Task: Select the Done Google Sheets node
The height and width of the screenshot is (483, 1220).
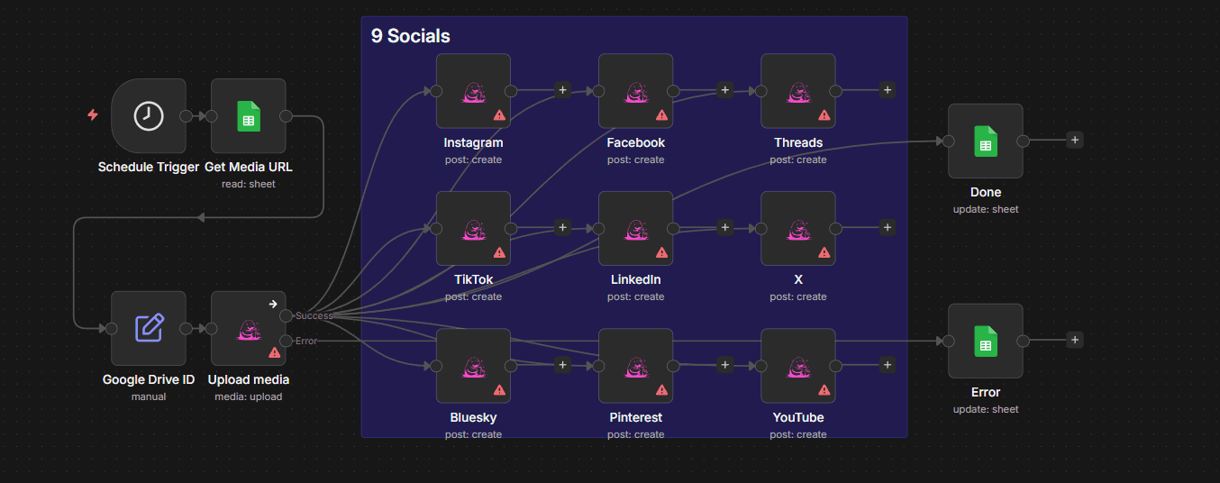Action: click(986, 141)
